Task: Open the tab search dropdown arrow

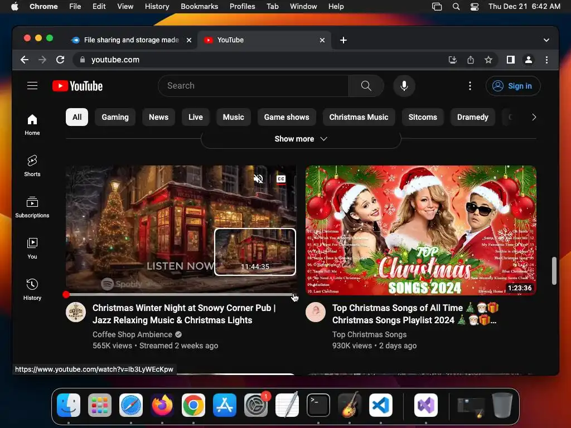Action: (546, 40)
